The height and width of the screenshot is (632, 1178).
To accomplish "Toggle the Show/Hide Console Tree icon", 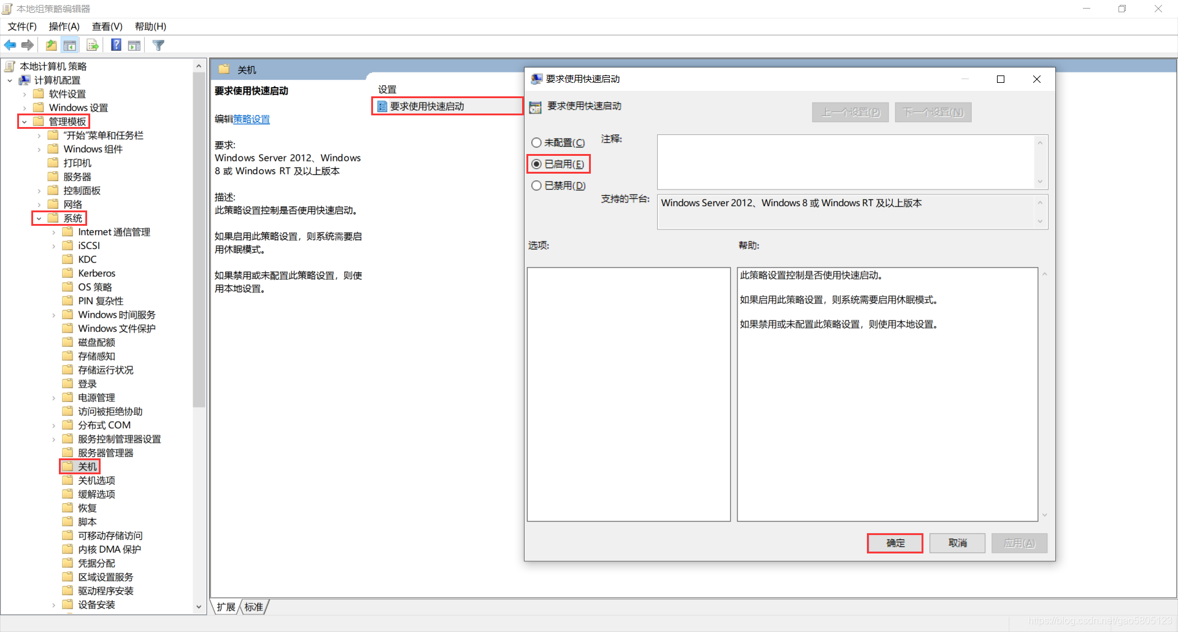I will (x=70, y=45).
